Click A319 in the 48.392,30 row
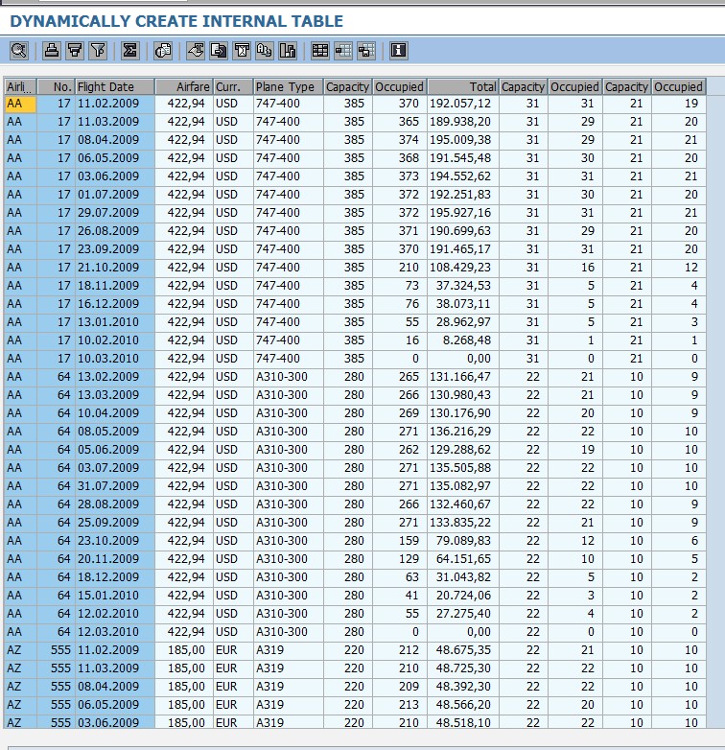Image resolution: width=725 pixels, height=750 pixels. pyautogui.click(x=289, y=687)
